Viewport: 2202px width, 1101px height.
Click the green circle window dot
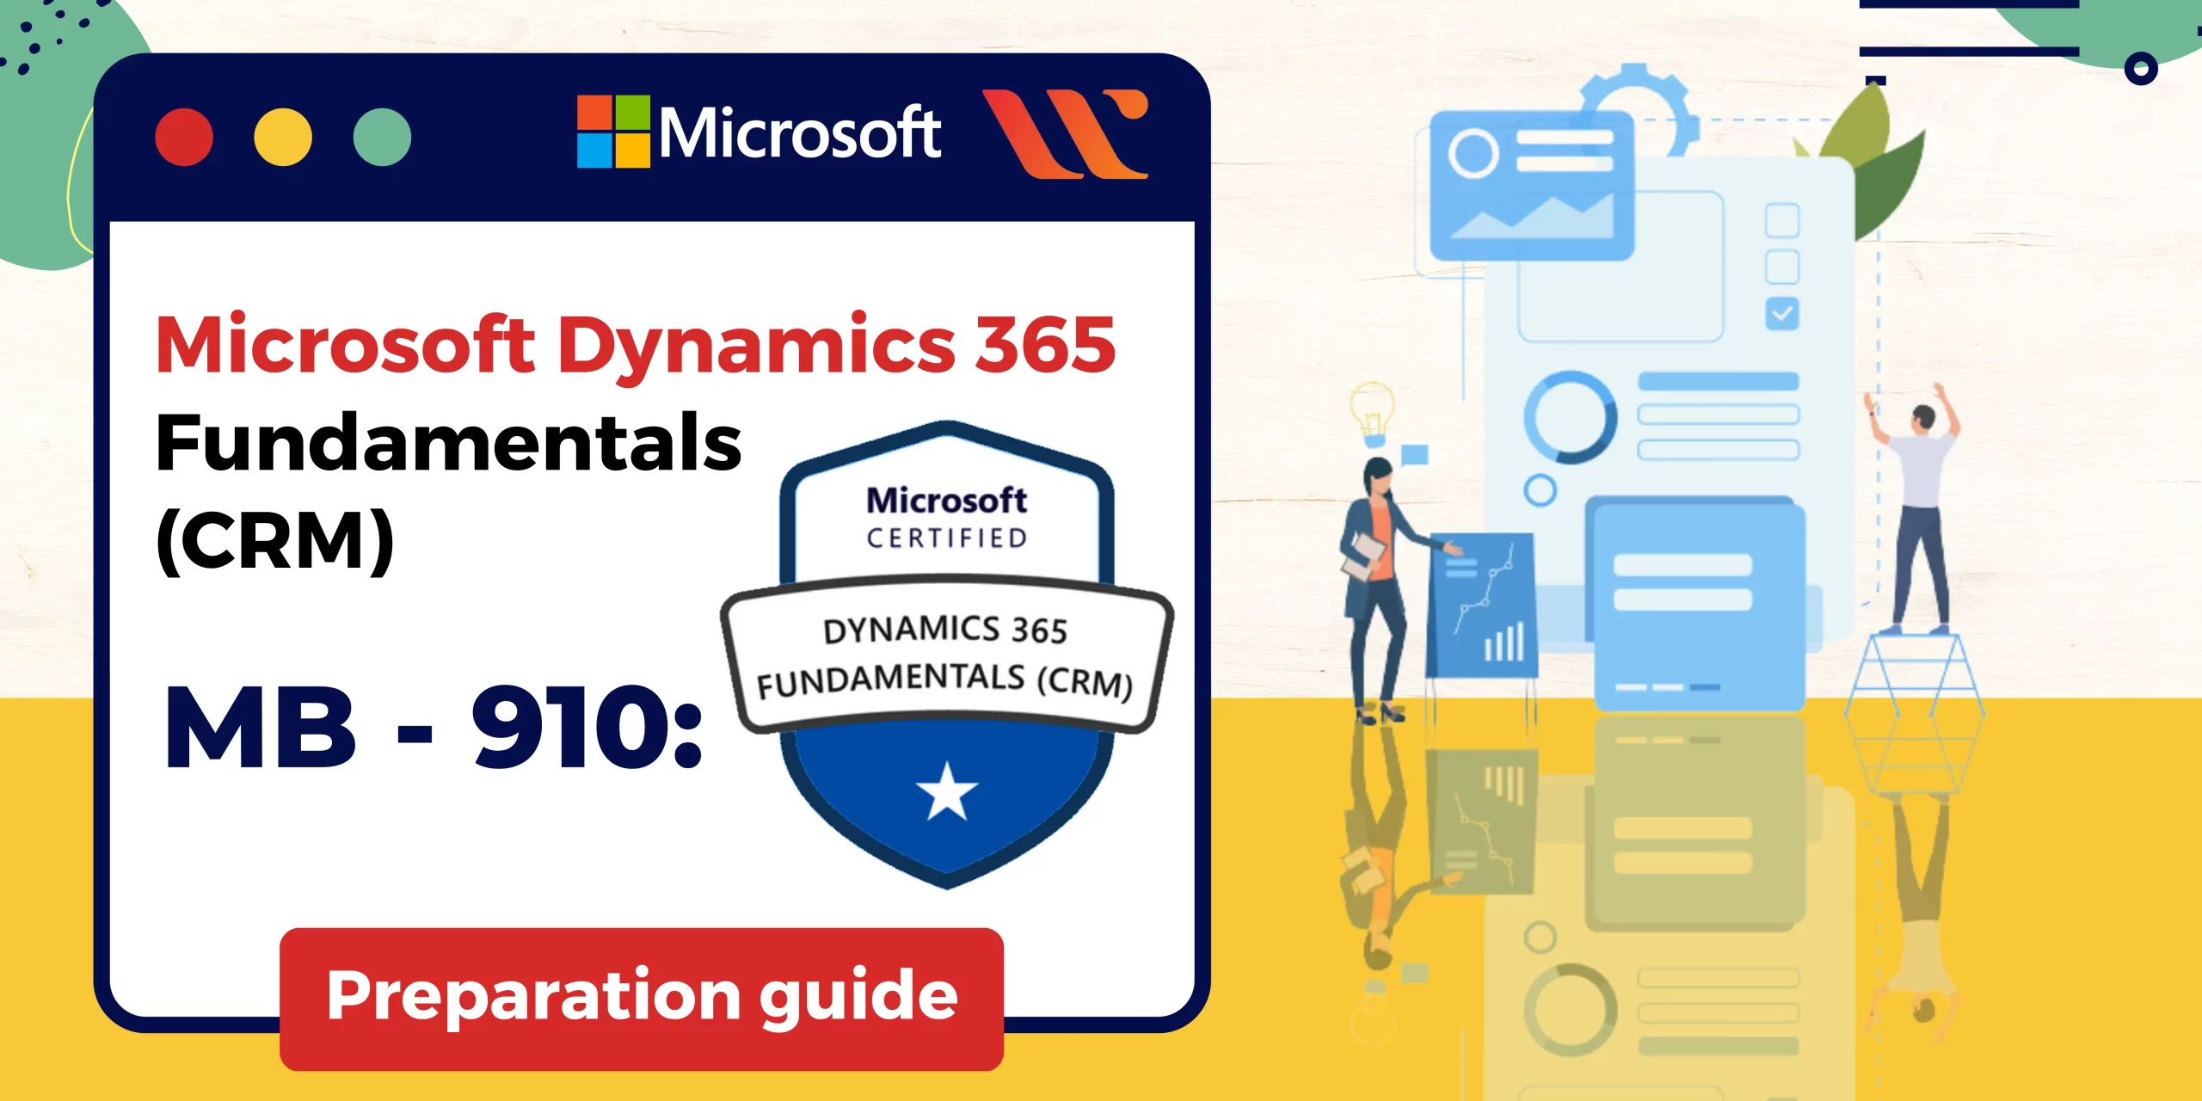382,137
